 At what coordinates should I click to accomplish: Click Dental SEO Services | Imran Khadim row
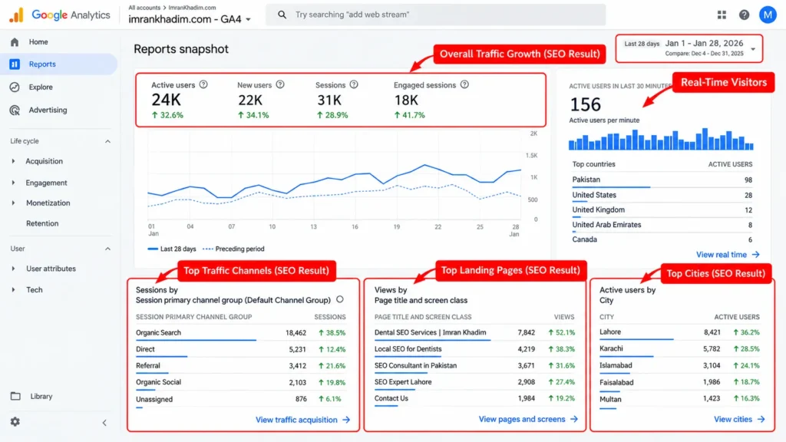(x=474, y=333)
